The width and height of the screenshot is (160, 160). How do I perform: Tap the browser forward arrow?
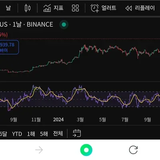(39, 150)
